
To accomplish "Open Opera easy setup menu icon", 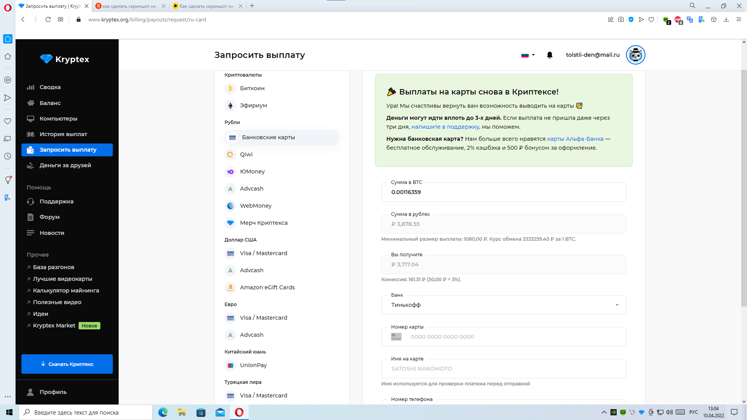I will click(x=738, y=19).
